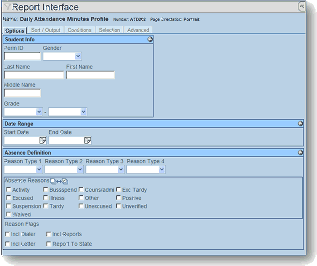This screenshot has width=317, height=266.
Task: Uncheck all Absence Reasons icon
Action: [53, 181]
